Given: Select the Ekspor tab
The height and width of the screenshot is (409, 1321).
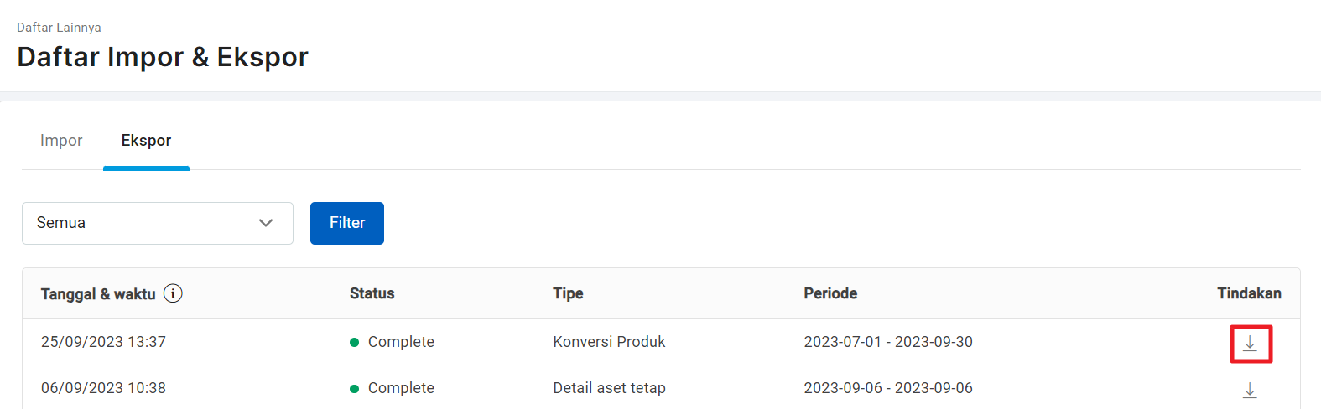Looking at the screenshot, I should click(x=146, y=141).
